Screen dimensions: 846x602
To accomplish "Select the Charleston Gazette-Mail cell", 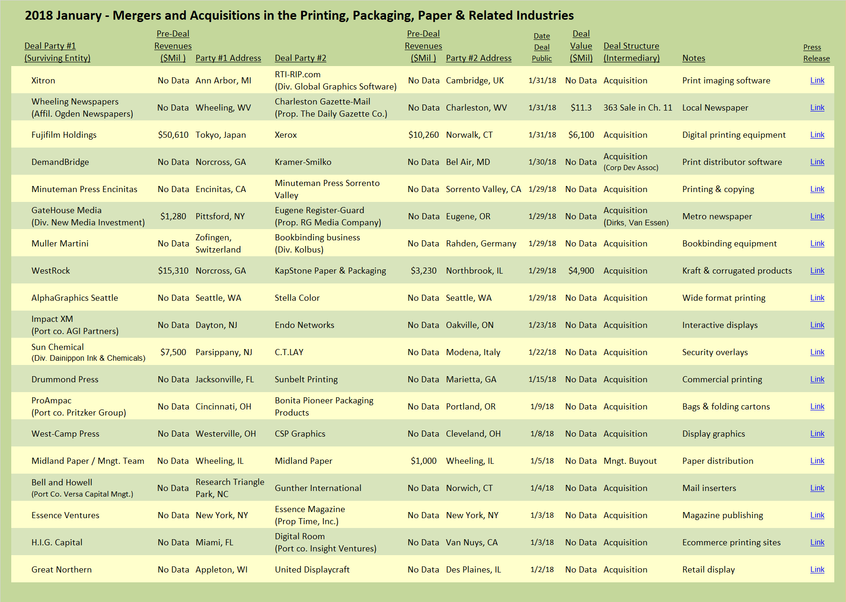I will point(331,108).
